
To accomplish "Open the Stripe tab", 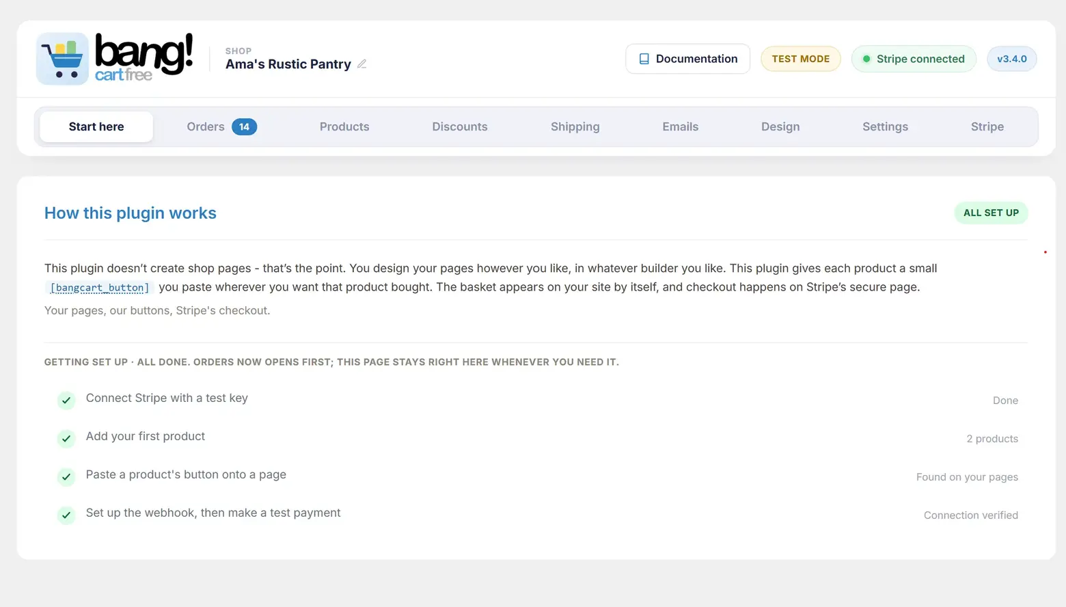I will (x=987, y=126).
